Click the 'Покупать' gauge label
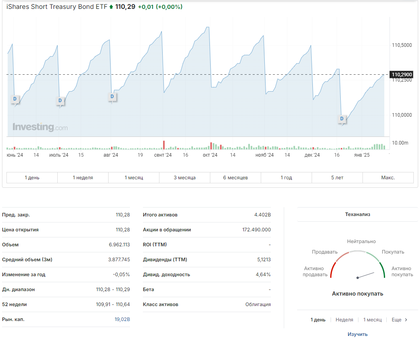Viewport: 419px width, 342px height. tap(393, 252)
